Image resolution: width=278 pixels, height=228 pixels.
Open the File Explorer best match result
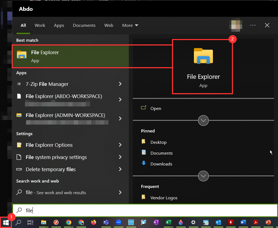(71, 56)
